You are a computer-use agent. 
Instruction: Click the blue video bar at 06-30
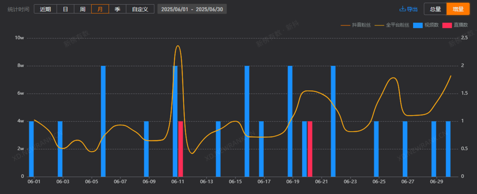[x=448, y=149]
